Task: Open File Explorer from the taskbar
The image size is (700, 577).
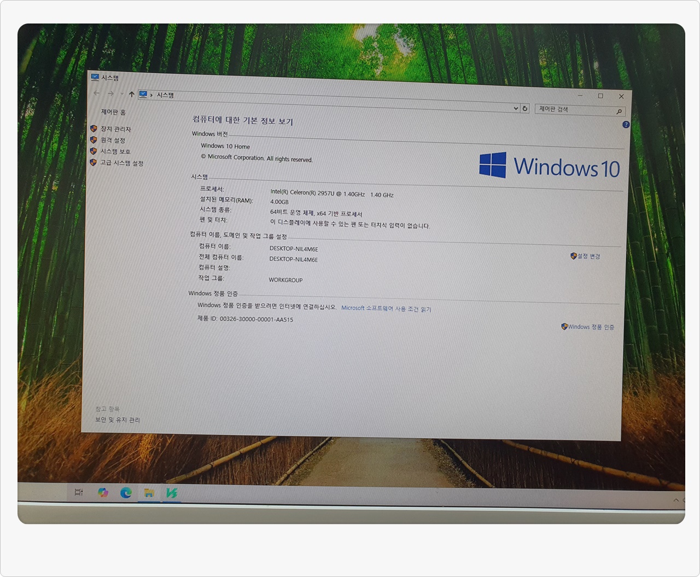Action: (x=149, y=493)
